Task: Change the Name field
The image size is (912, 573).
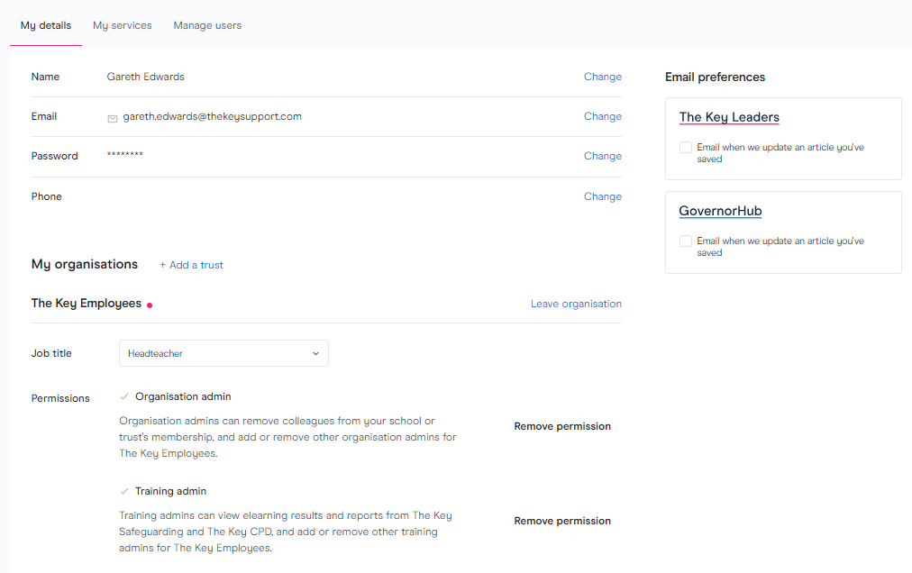Action: click(x=603, y=77)
